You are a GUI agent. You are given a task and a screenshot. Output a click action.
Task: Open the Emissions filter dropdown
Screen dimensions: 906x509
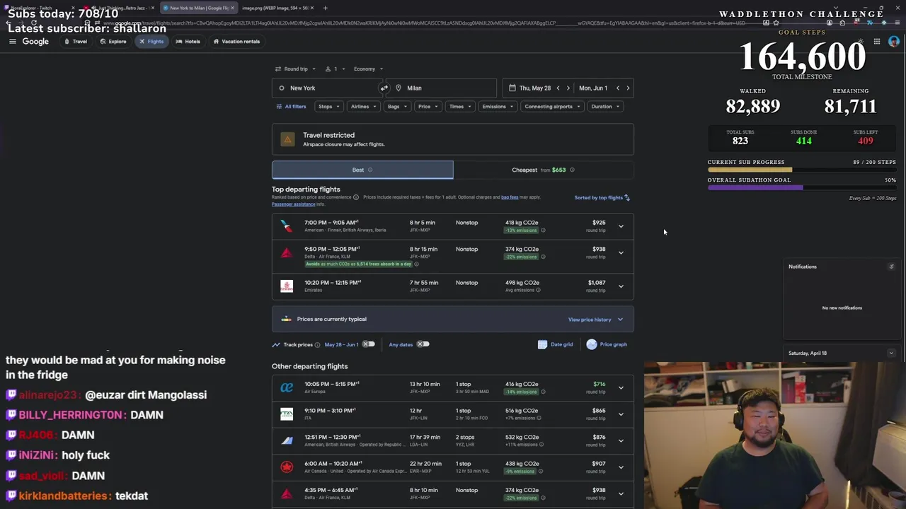(498, 107)
